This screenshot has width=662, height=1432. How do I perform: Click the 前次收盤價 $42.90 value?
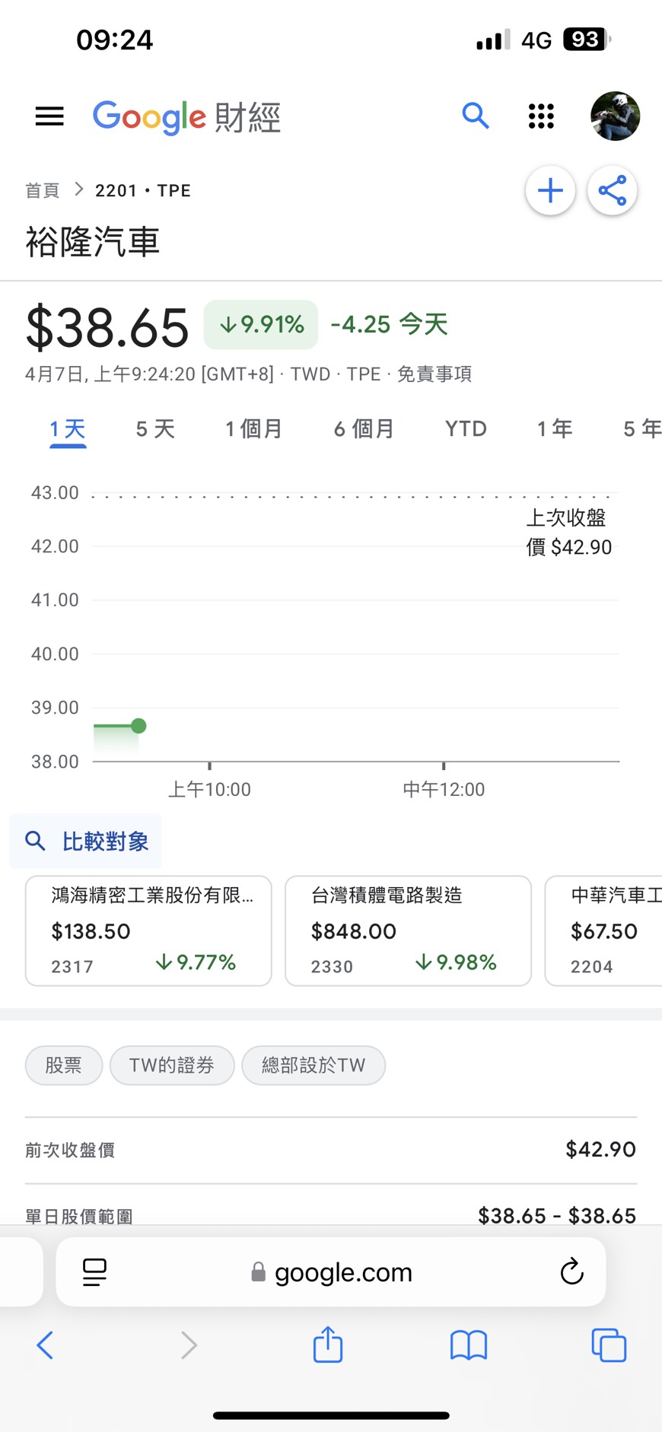pyautogui.click(x=600, y=1150)
